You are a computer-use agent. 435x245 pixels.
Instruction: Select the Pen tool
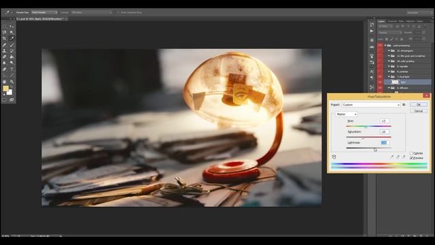pos(5,69)
